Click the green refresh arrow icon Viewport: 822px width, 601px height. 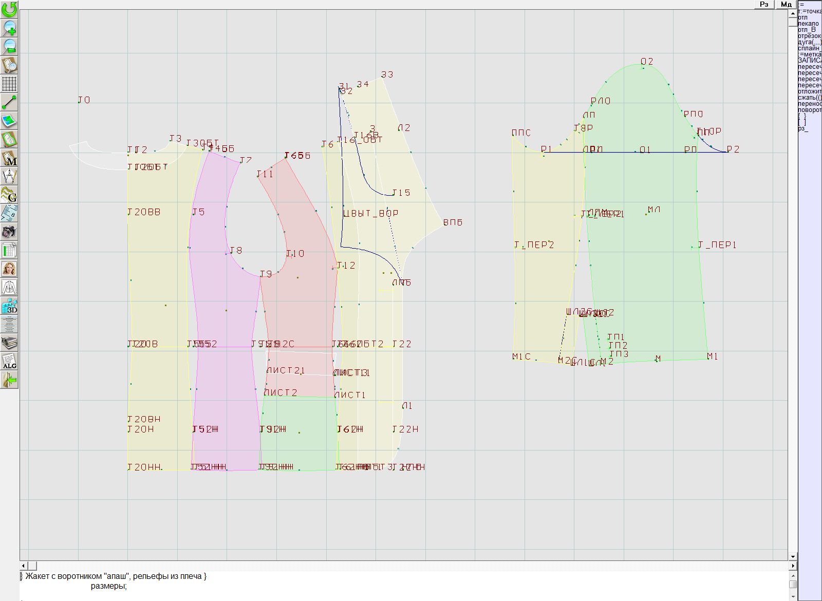click(9, 9)
